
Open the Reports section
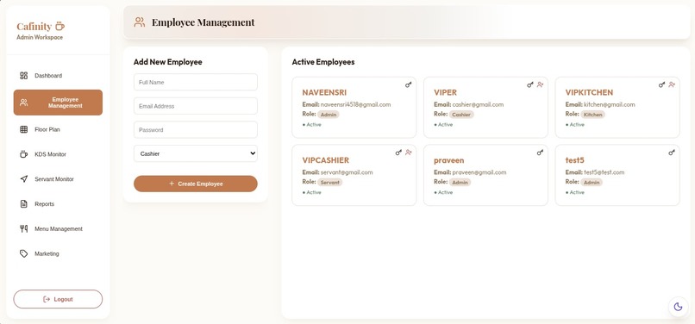[58, 204]
